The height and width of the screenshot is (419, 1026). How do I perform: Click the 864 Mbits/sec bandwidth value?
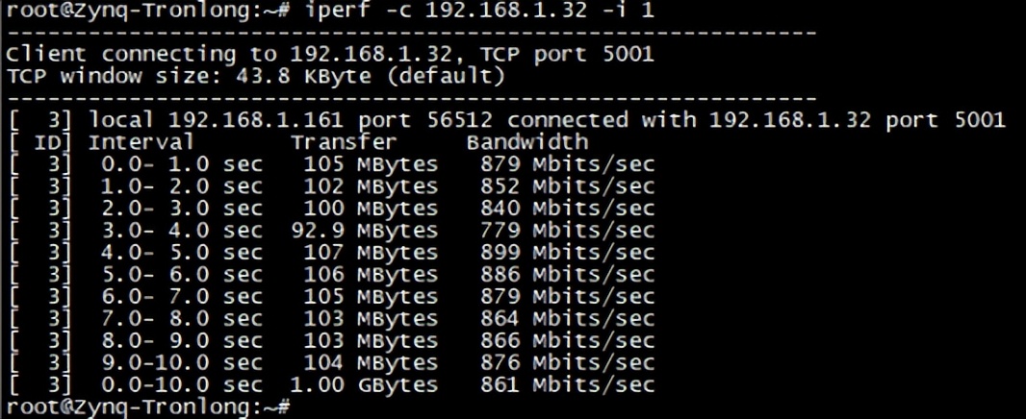[567, 318]
